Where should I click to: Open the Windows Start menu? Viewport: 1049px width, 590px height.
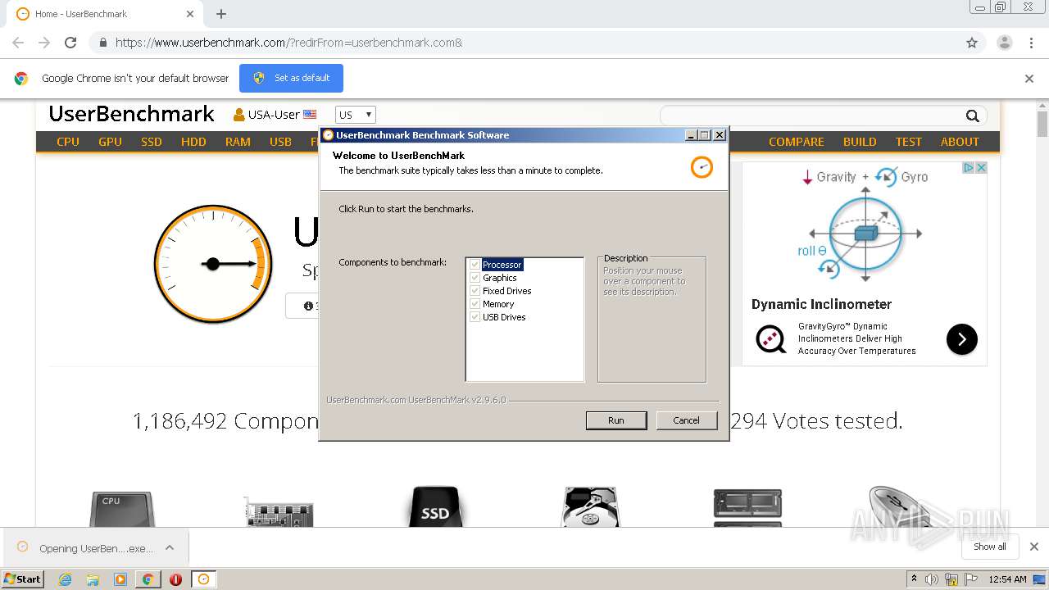[23, 579]
